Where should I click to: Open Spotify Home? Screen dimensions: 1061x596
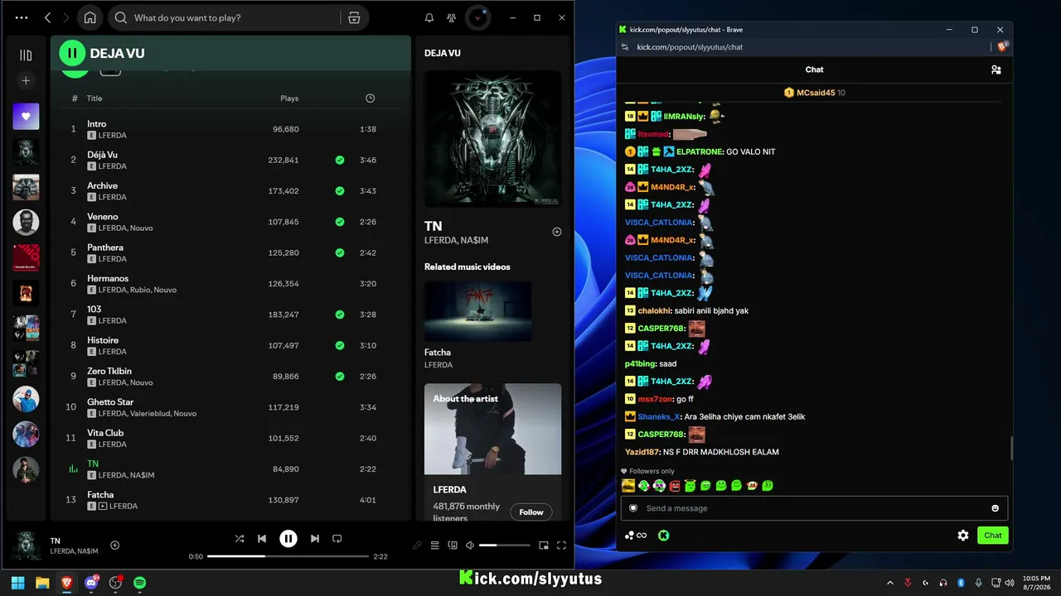click(x=90, y=17)
